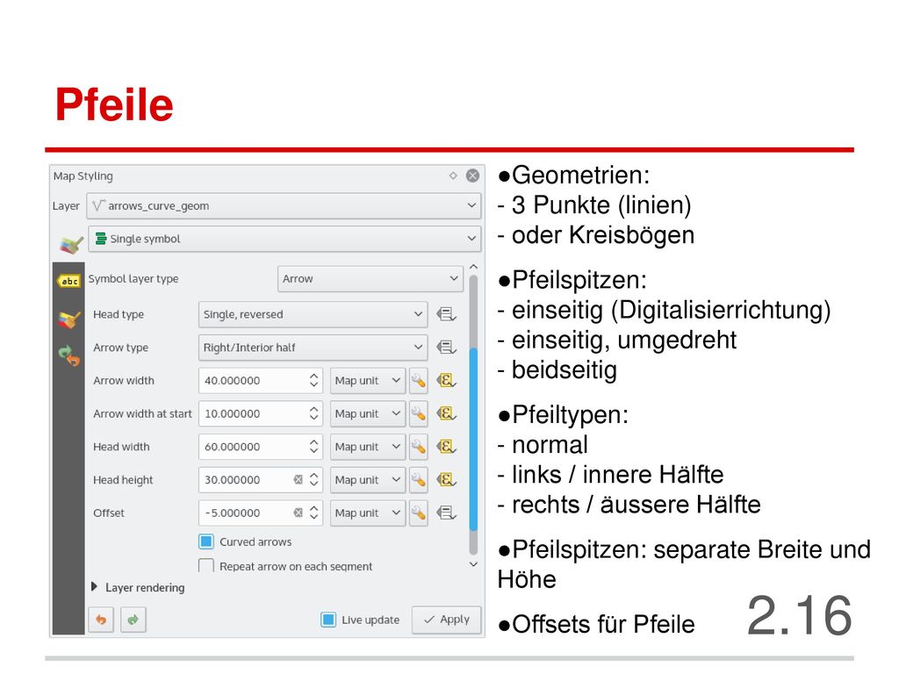Open the Symbol layer type dropdown
This screenshot has width=899, height=674.
coord(370,278)
